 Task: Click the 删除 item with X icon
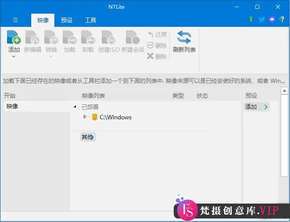point(157,56)
